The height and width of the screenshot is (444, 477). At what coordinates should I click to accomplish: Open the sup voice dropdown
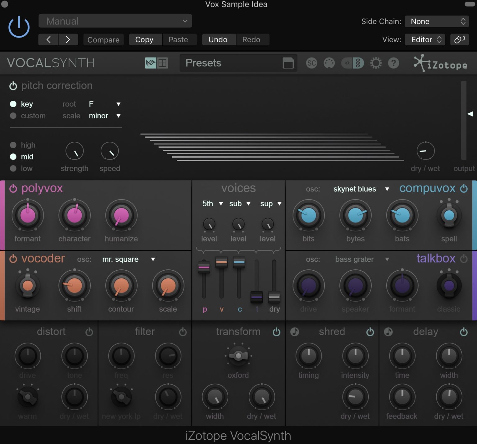click(x=271, y=204)
